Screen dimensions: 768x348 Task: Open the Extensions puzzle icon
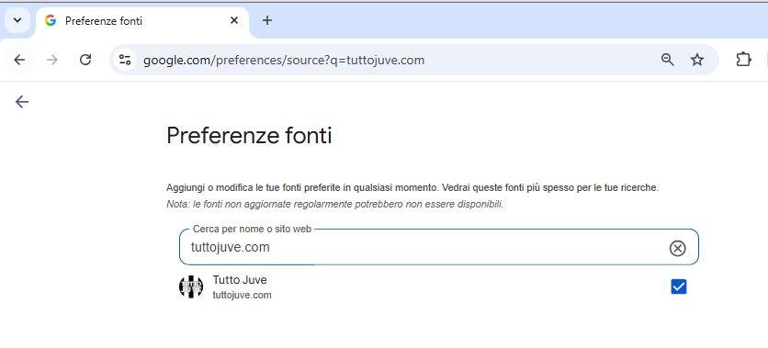pos(743,60)
